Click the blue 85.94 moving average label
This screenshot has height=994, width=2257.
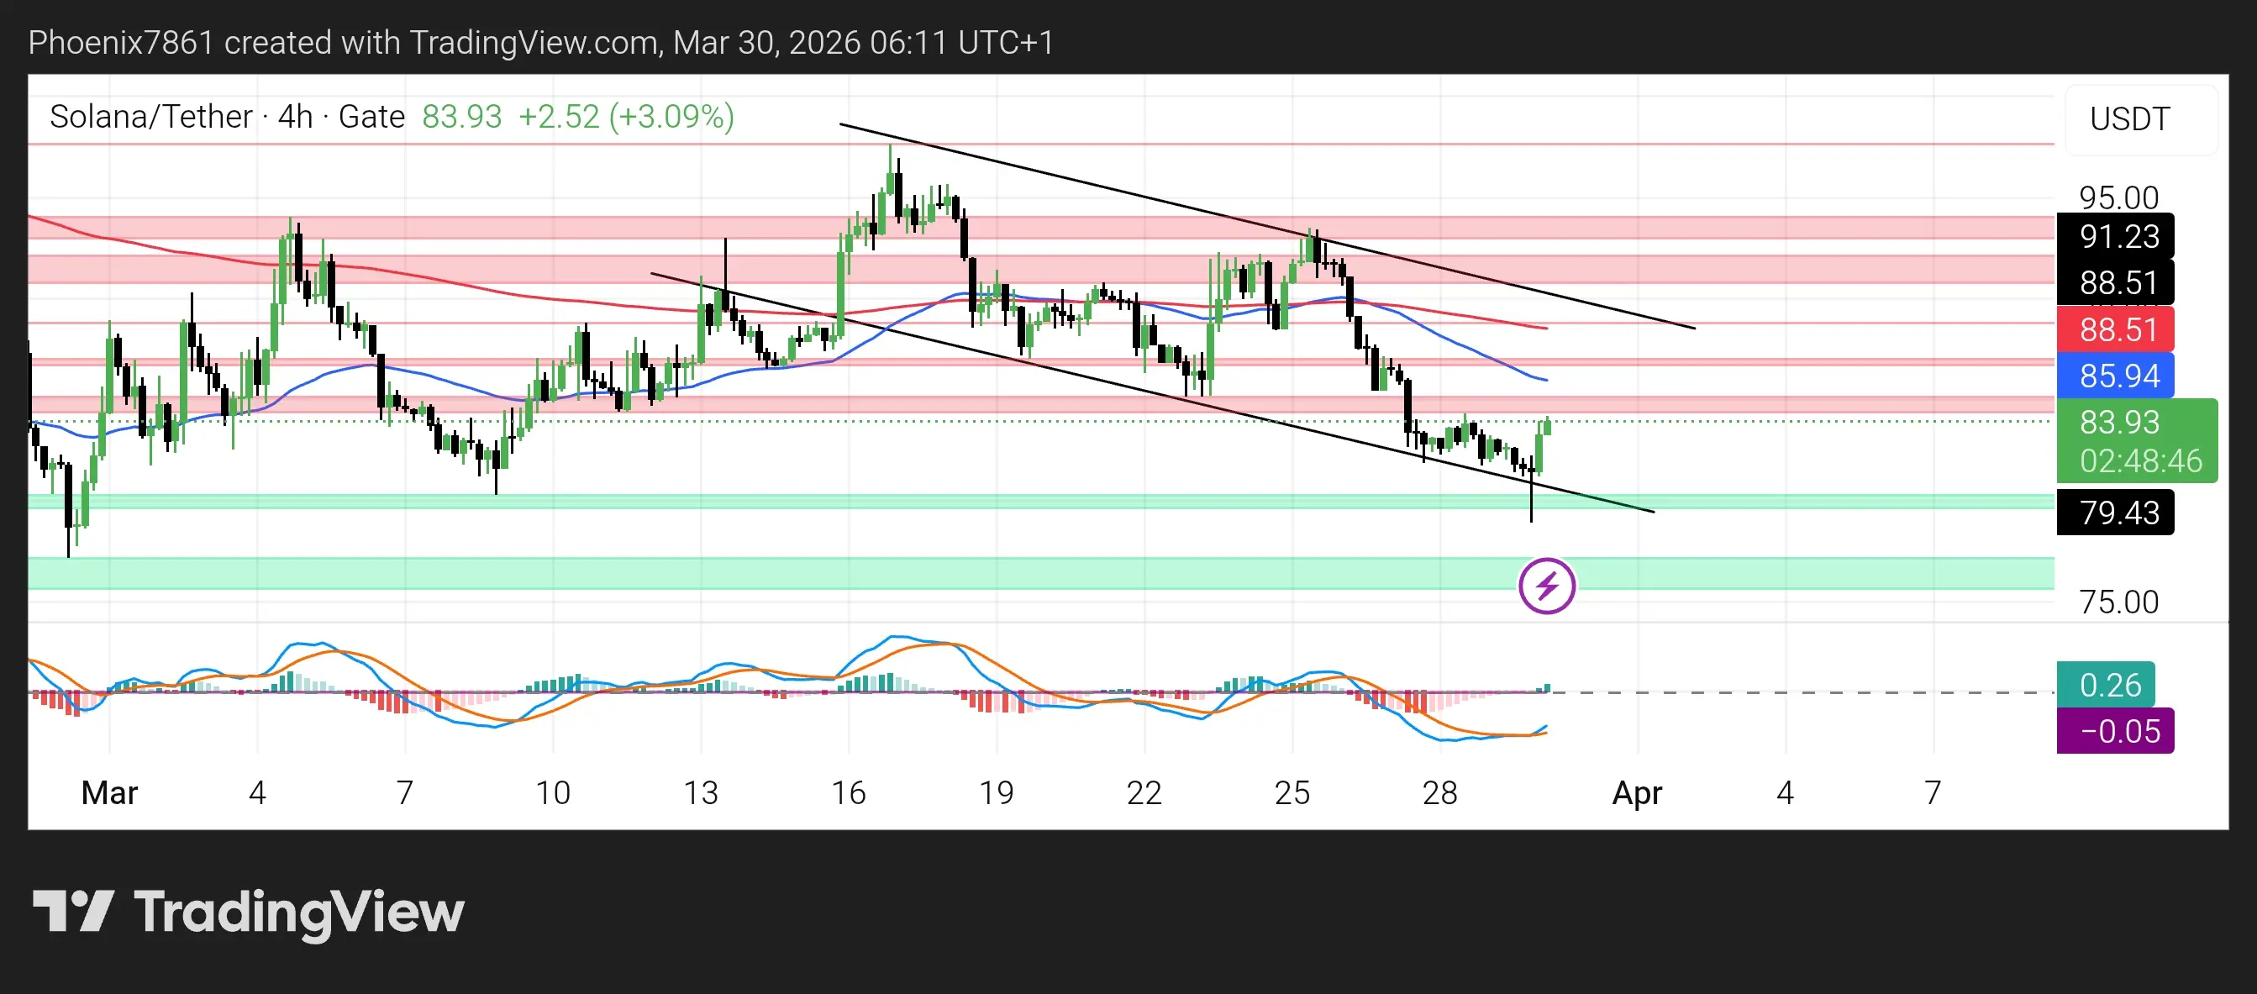click(2118, 376)
